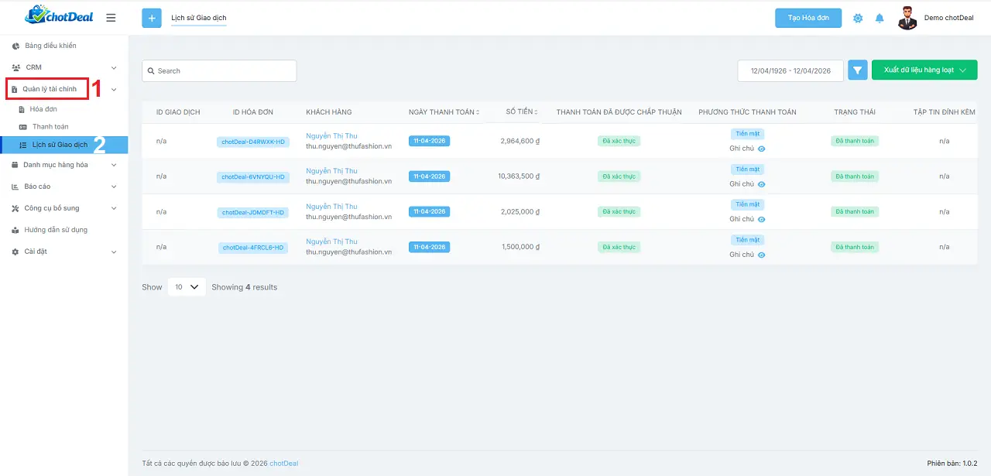Screen dimensions: 991x476
Task: Open the settings gear in top bar
Action: point(858,19)
